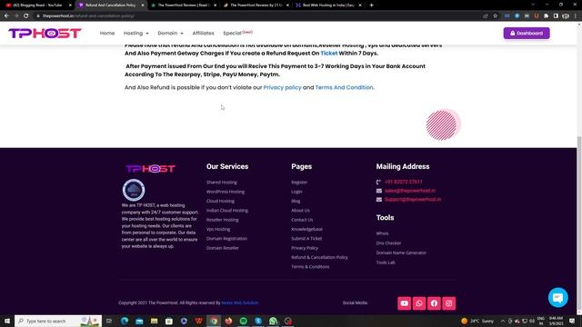The width and height of the screenshot is (582, 327).
Task: Open Skype from the taskbar
Action: point(258,321)
